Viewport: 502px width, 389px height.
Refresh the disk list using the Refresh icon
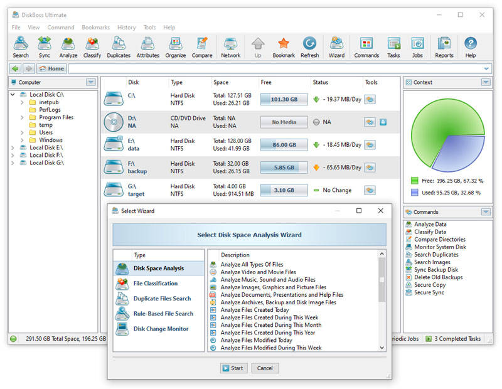click(310, 47)
